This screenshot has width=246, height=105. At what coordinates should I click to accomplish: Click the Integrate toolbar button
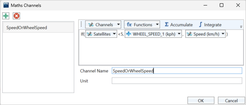[210, 25]
